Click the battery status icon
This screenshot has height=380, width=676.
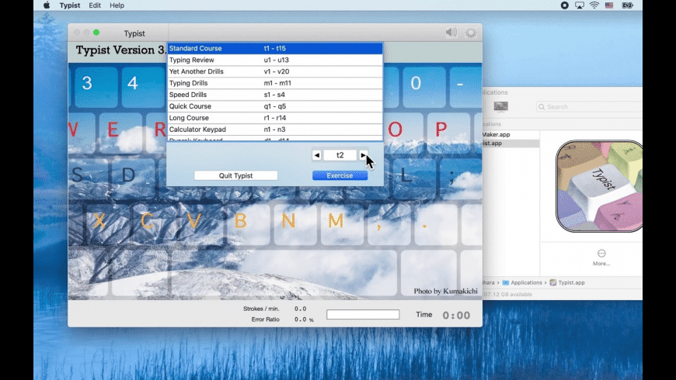tap(627, 5)
